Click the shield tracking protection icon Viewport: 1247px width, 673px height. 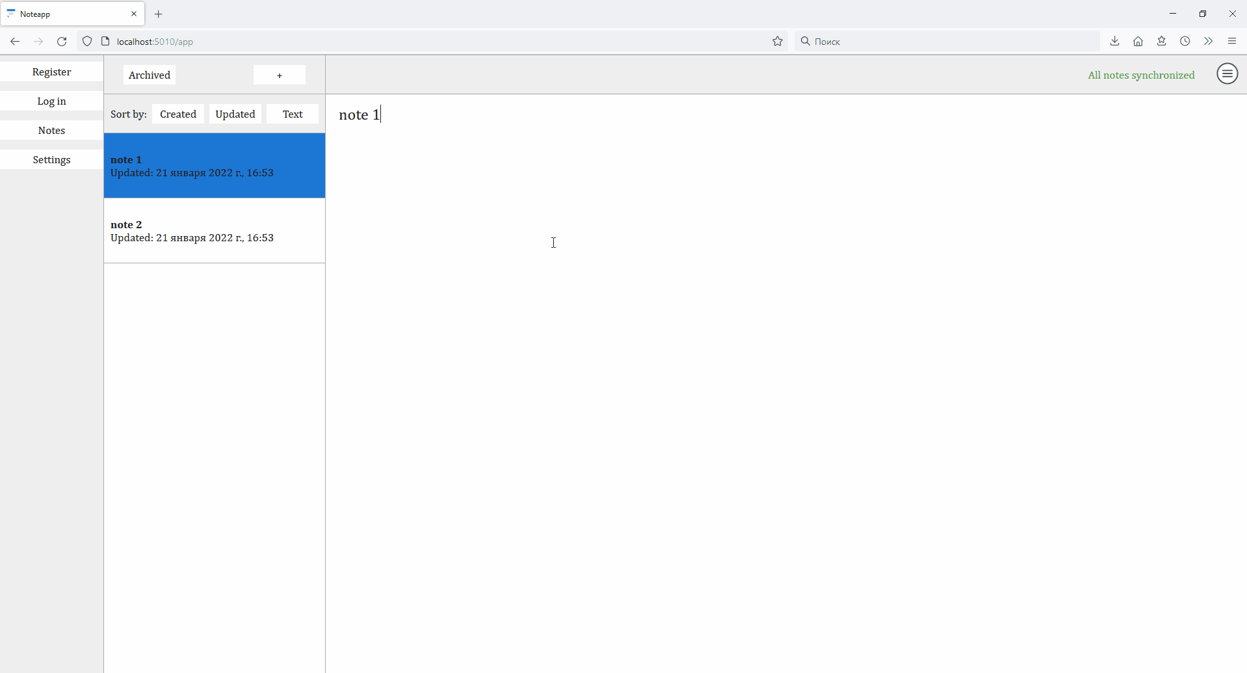(87, 41)
